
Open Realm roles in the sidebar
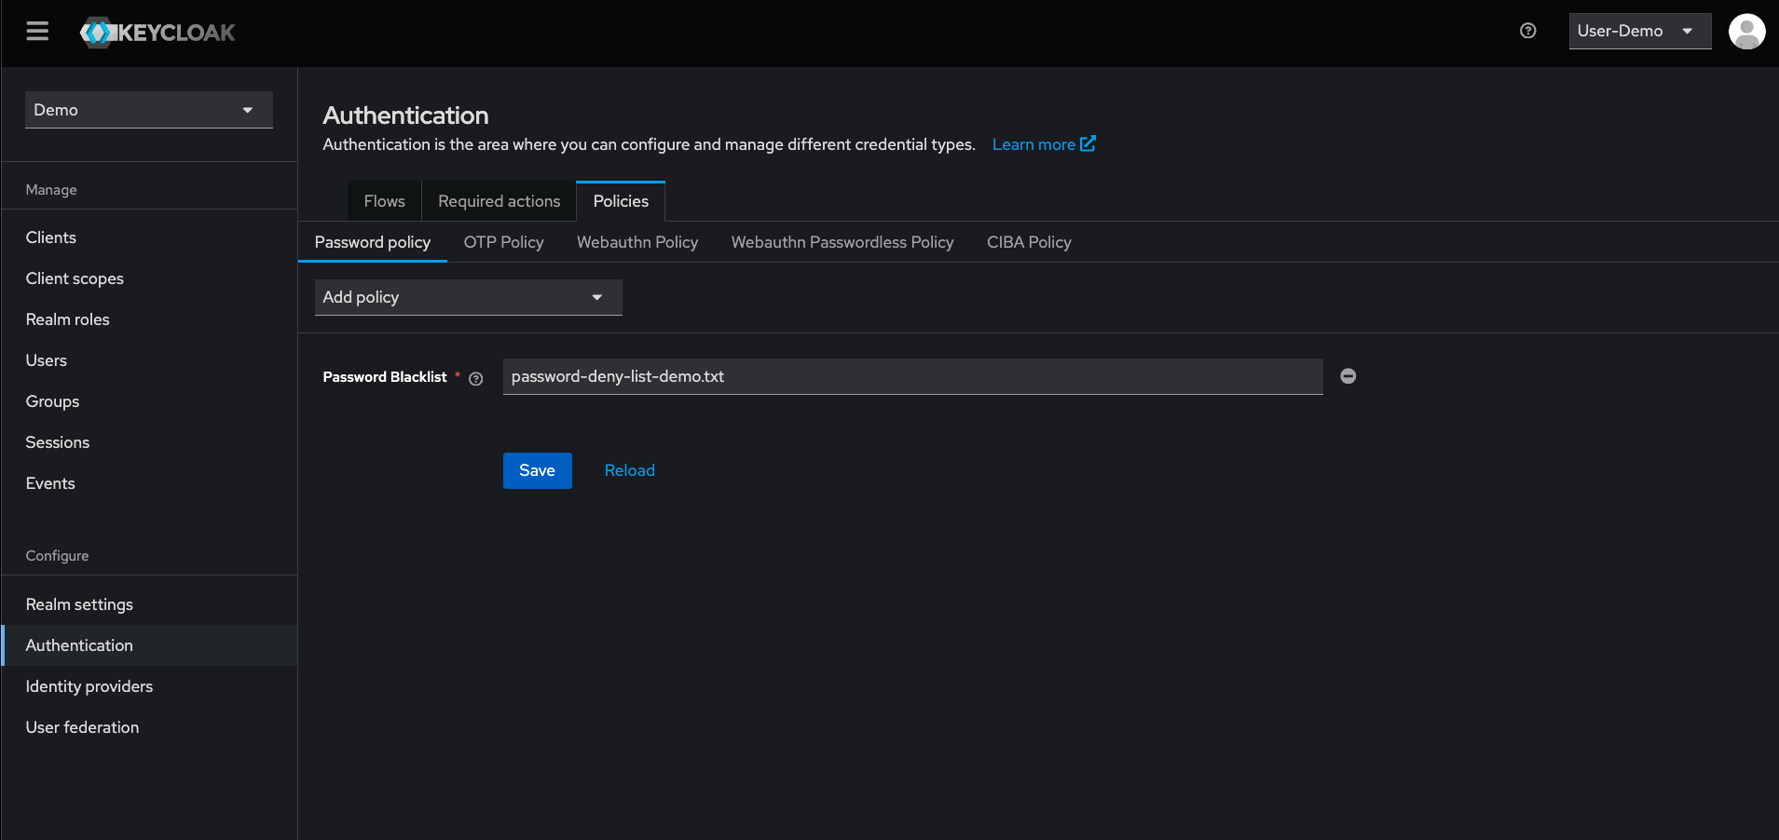tap(149, 319)
